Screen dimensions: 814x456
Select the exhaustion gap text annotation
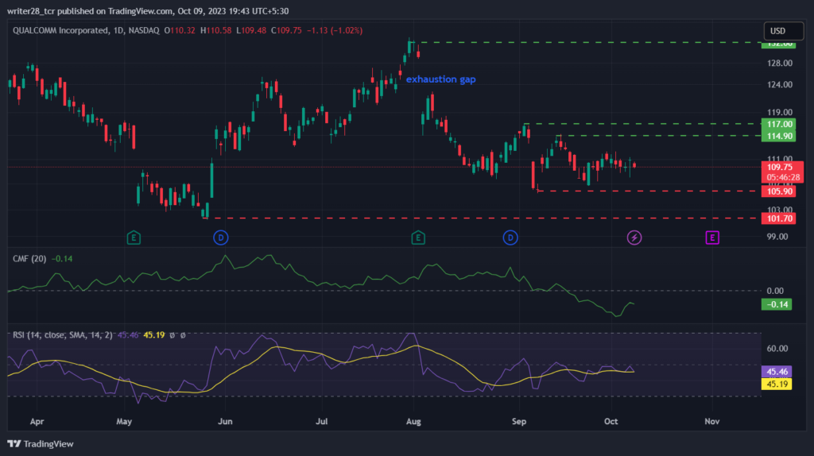pos(440,79)
